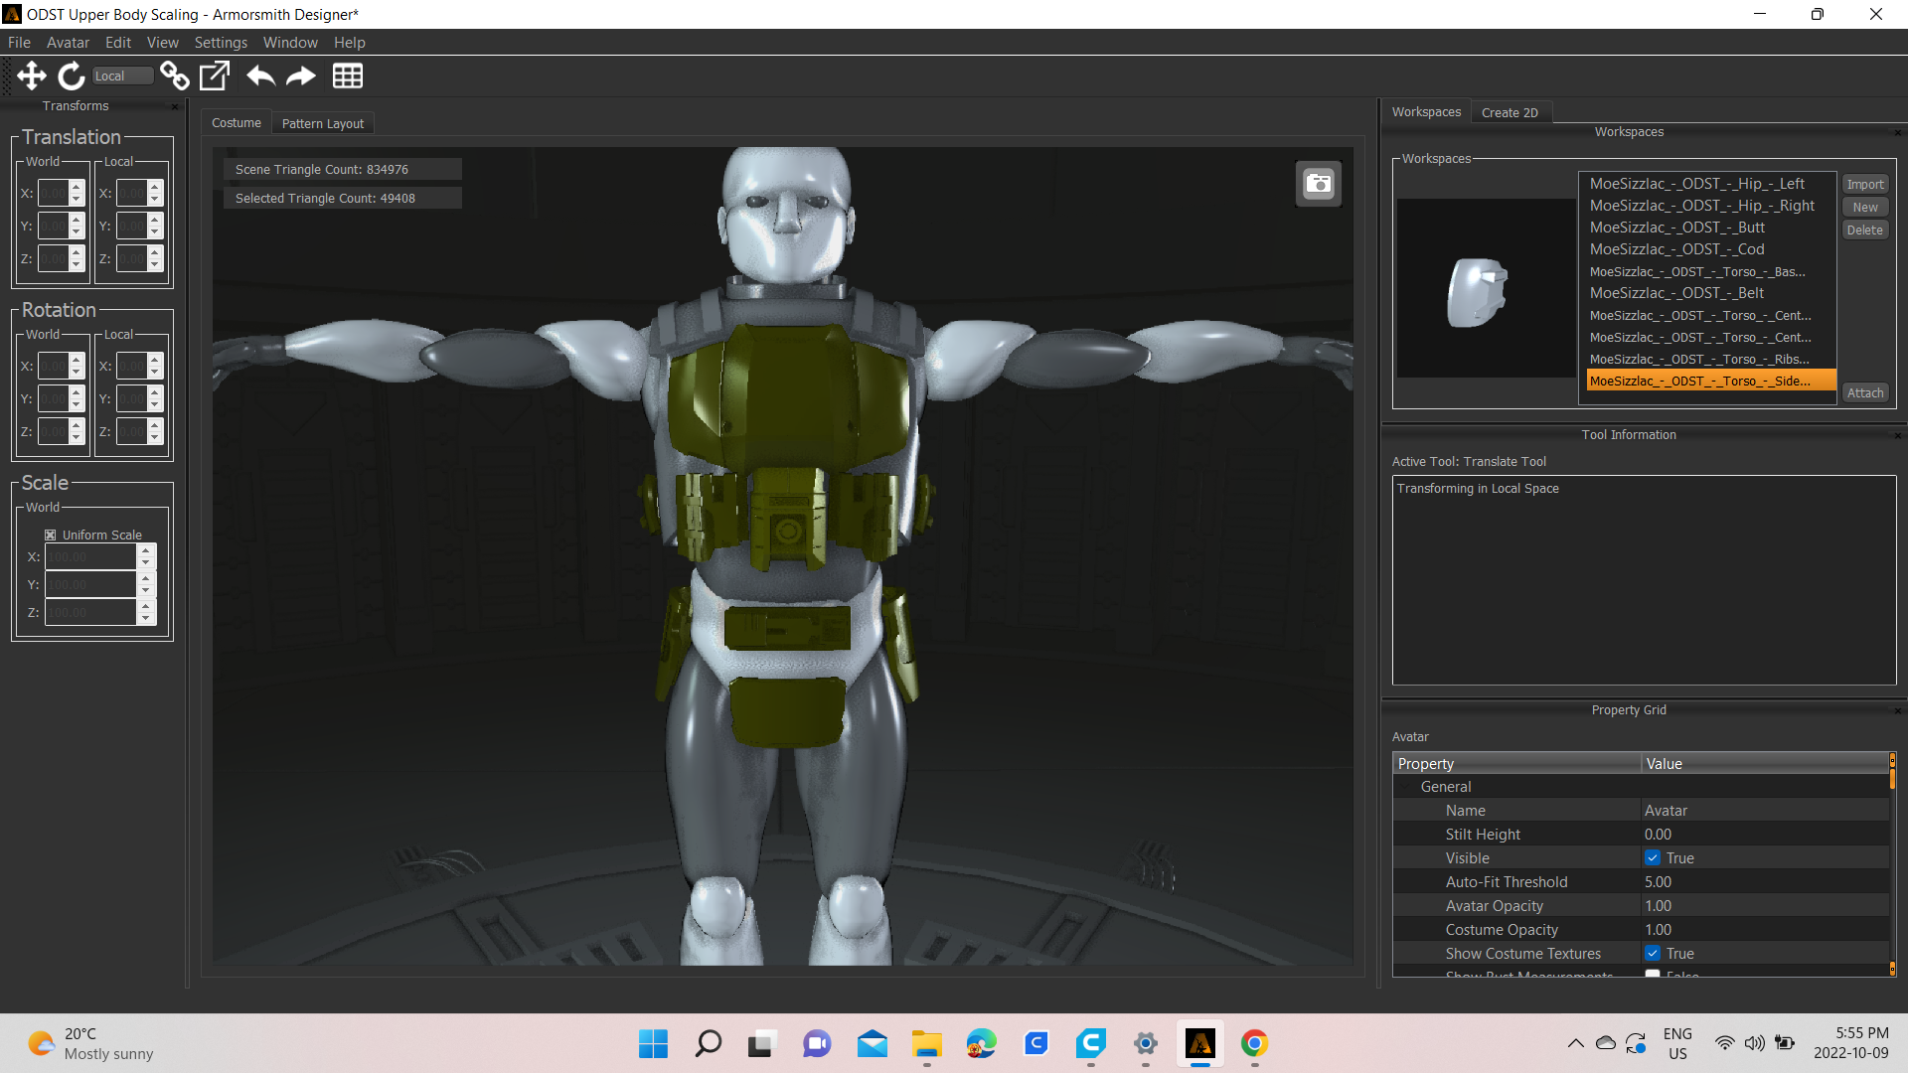Select the Translate move tool icon
1908x1073 pixels.
point(31,76)
